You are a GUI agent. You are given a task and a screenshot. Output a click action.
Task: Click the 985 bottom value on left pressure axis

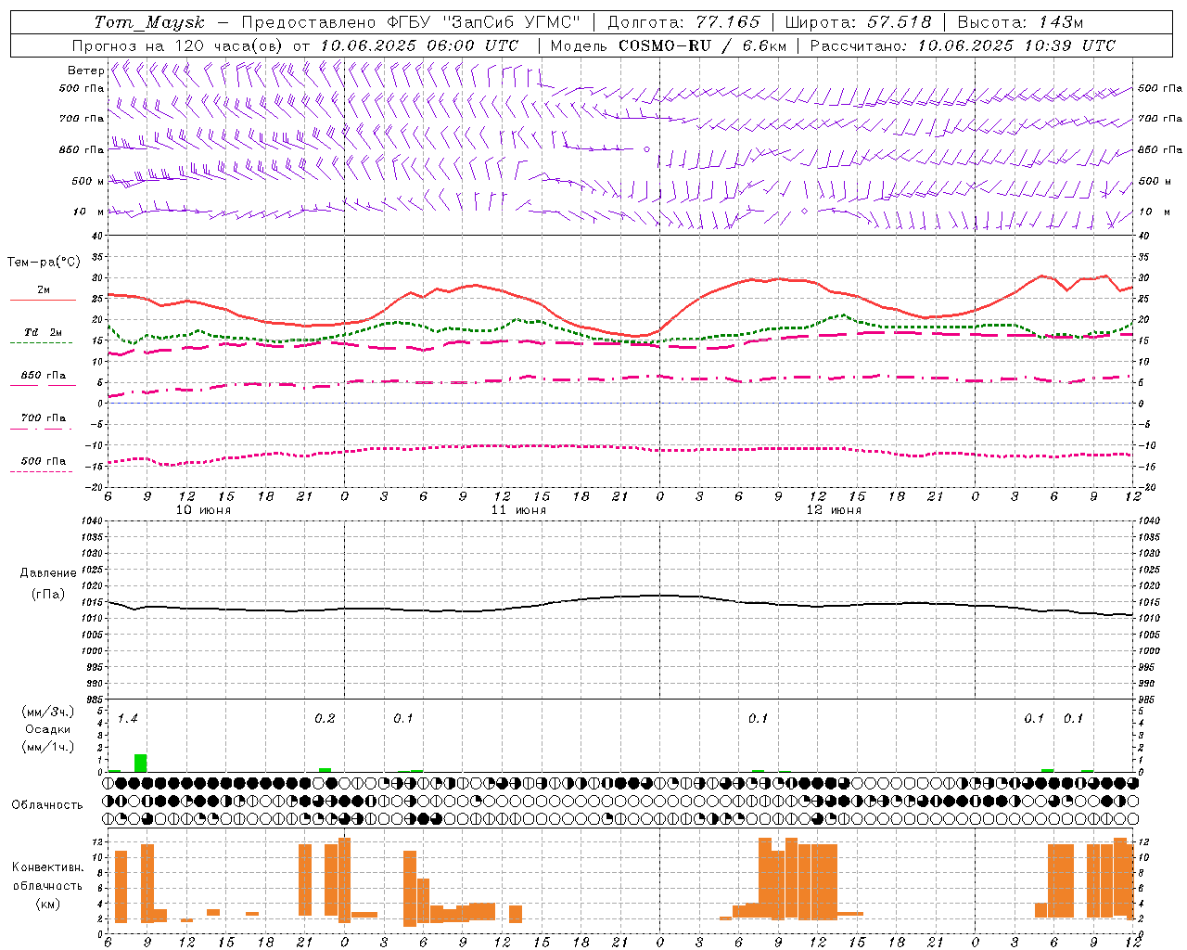pyautogui.click(x=95, y=700)
